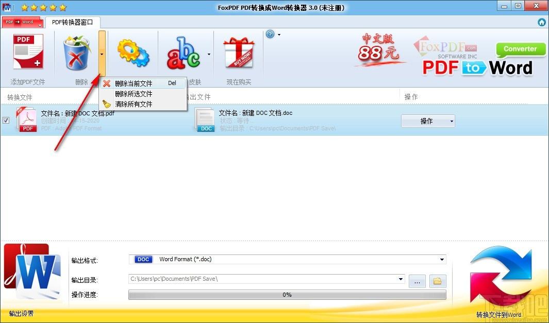Click the 操作进度 label

(85, 295)
